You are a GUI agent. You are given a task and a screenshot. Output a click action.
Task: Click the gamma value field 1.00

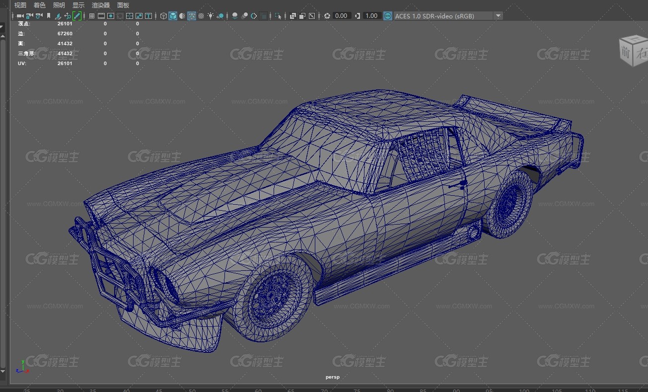[372, 16]
